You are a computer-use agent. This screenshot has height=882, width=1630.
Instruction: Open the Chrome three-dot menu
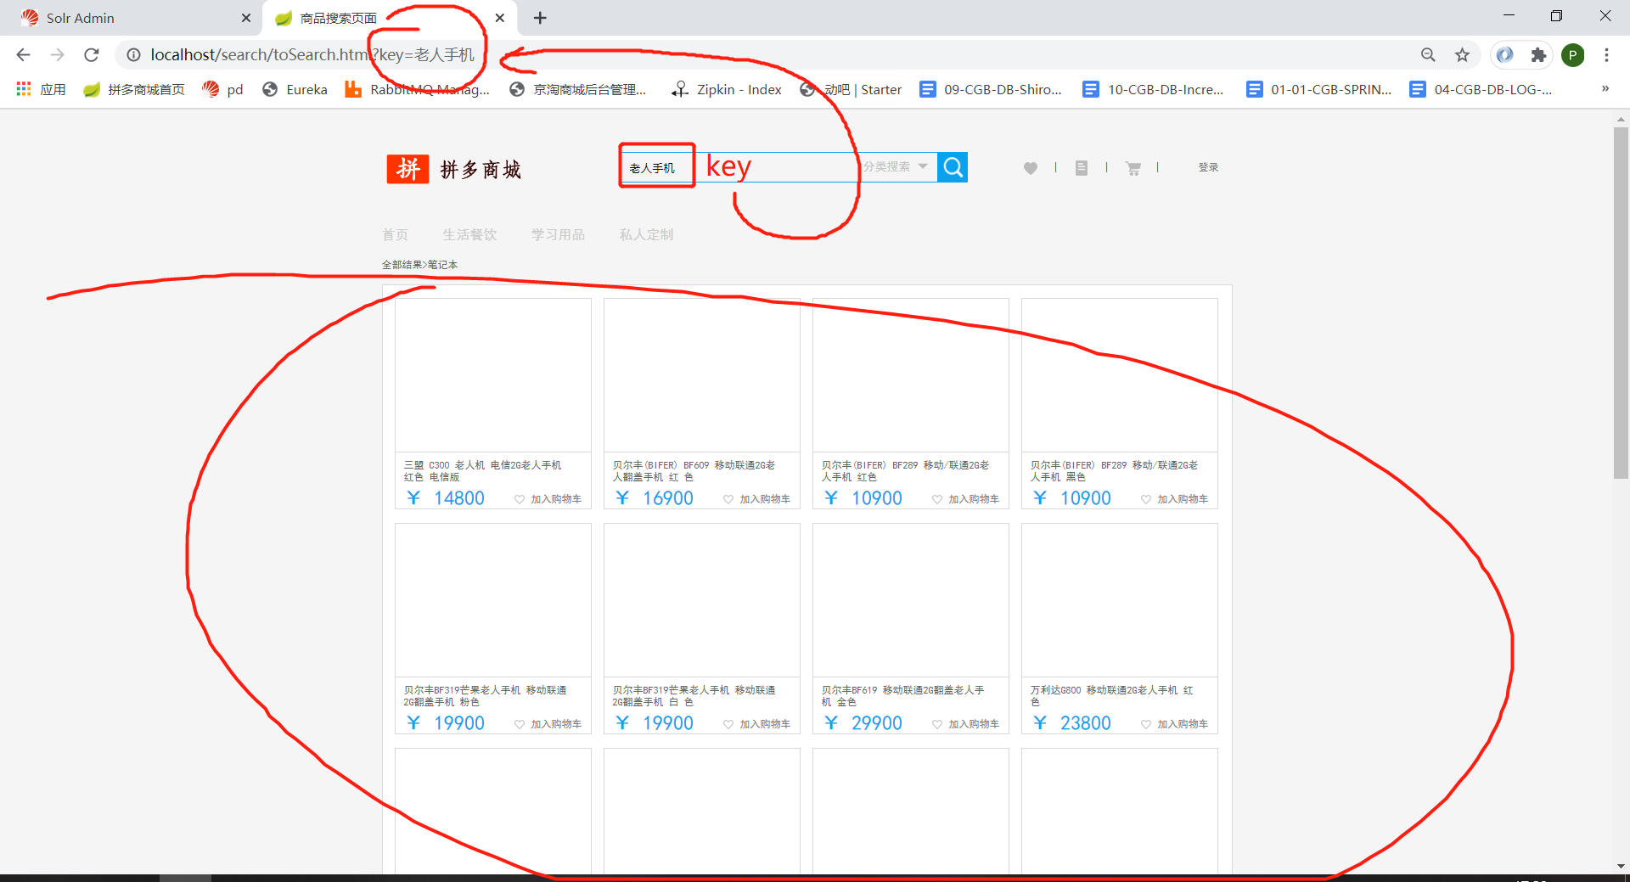point(1606,55)
